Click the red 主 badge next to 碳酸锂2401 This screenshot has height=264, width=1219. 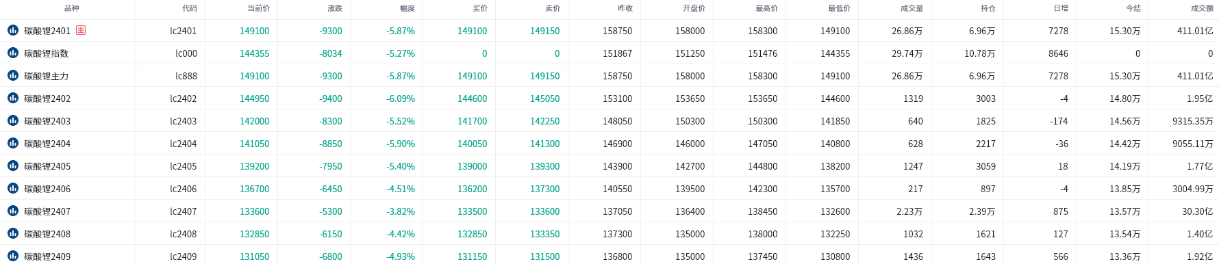pyautogui.click(x=81, y=30)
